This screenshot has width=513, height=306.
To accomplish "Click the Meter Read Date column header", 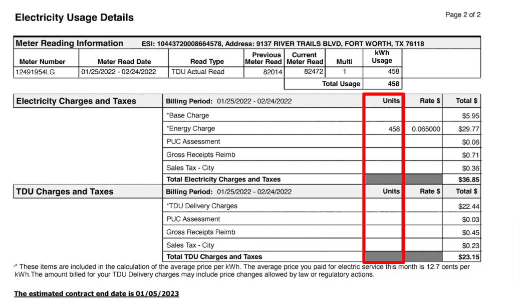I will (124, 62).
